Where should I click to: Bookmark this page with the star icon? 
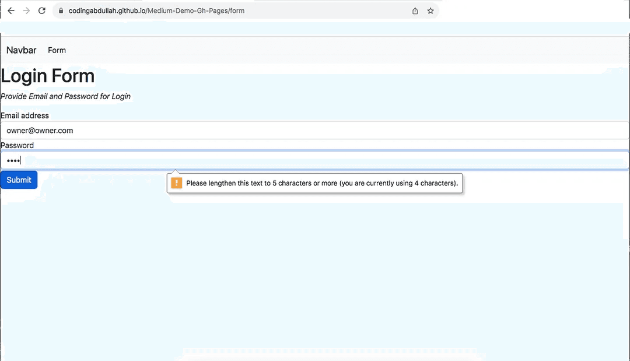coord(430,10)
